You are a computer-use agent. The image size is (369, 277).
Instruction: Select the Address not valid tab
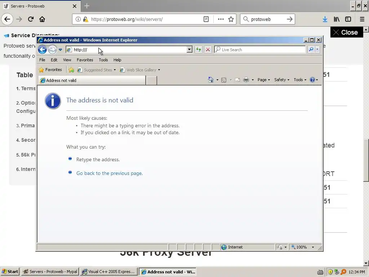[92, 80]
